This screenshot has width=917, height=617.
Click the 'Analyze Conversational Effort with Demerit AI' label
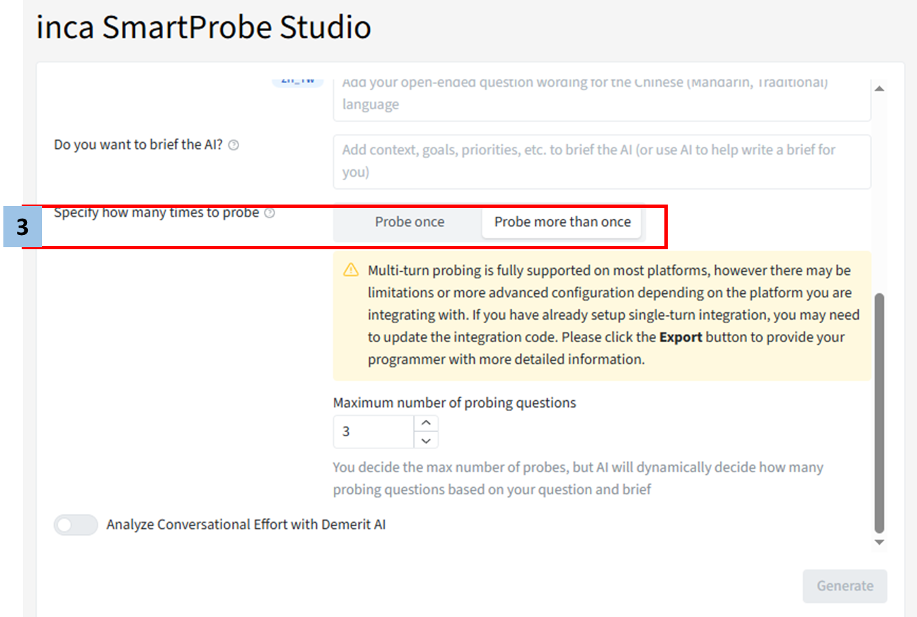click(x=246, y=525)
